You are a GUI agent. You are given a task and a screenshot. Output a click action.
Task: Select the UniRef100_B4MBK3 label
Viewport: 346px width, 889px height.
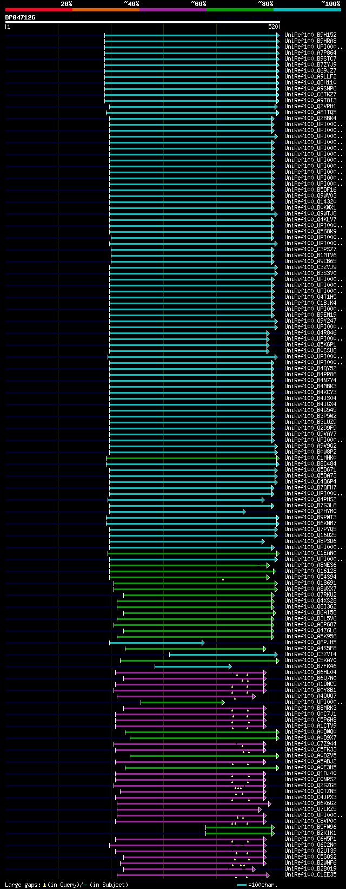[x=310, y=386]
